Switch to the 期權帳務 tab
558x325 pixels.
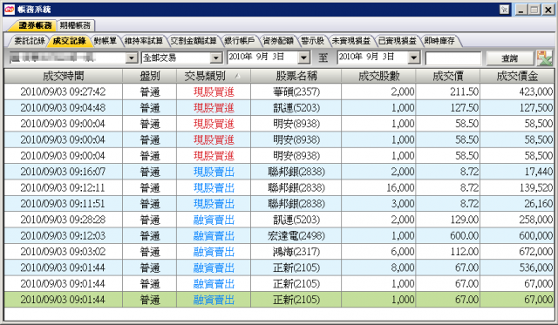(76, 25)
